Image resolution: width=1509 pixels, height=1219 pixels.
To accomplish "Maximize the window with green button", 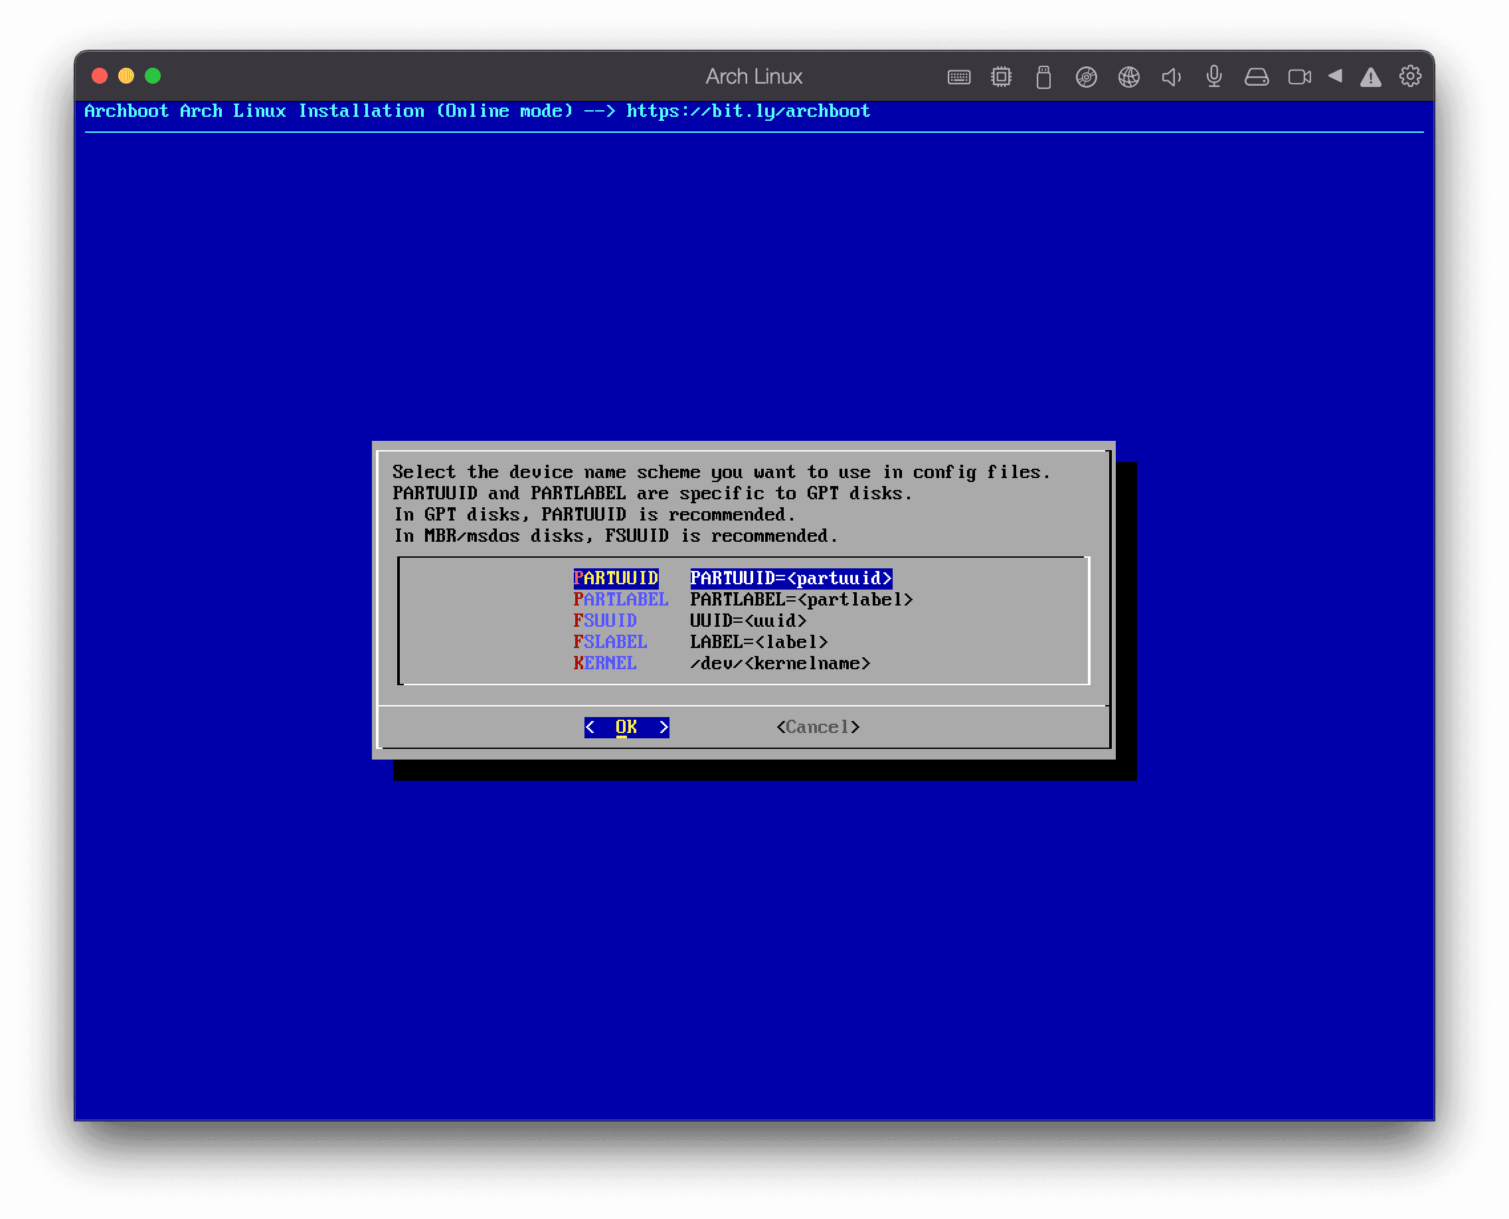I will point(153,76).
